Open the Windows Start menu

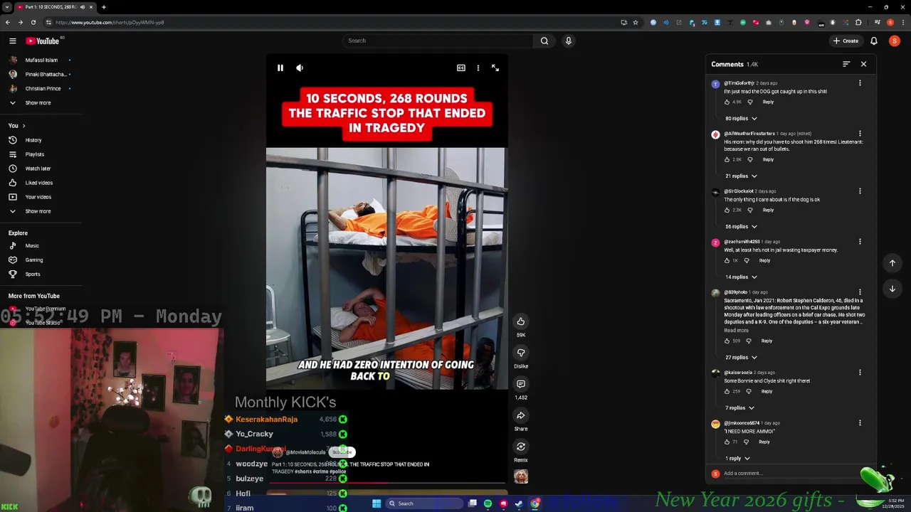tap(376, 503)
